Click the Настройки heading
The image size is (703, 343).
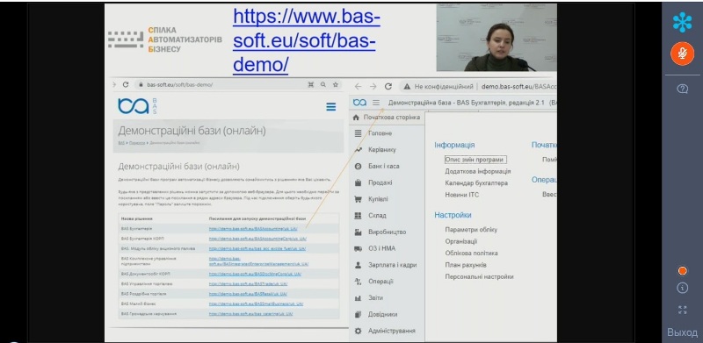(453, 215)
